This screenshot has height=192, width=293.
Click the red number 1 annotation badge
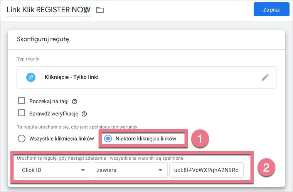coord(199,138)
